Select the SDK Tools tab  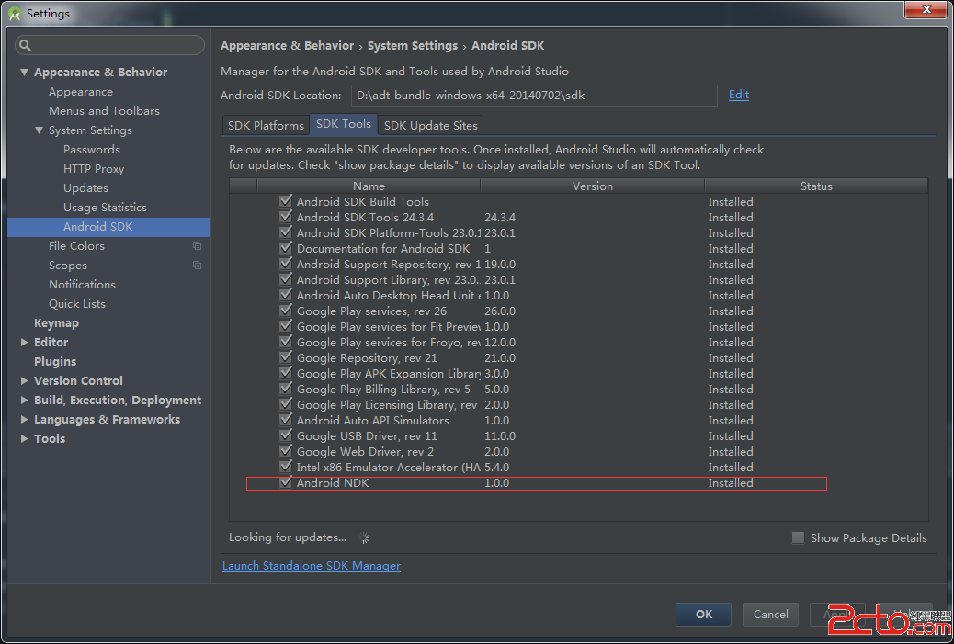click(x=344, y=124)
